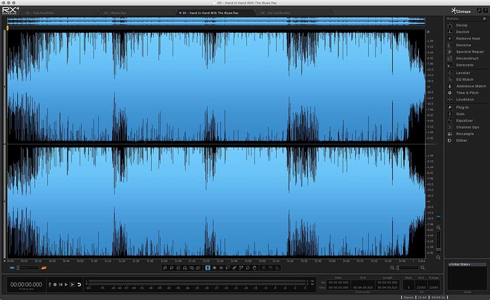Viewport: 490px width, 300px height.
Task: Open the h:m:s.ms time format dropdown
Action: click(26, 289)
